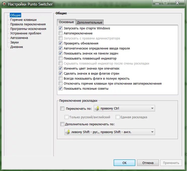Confirm settings with the OK button
Screen dimensions: 187x171
coord(124,163)
